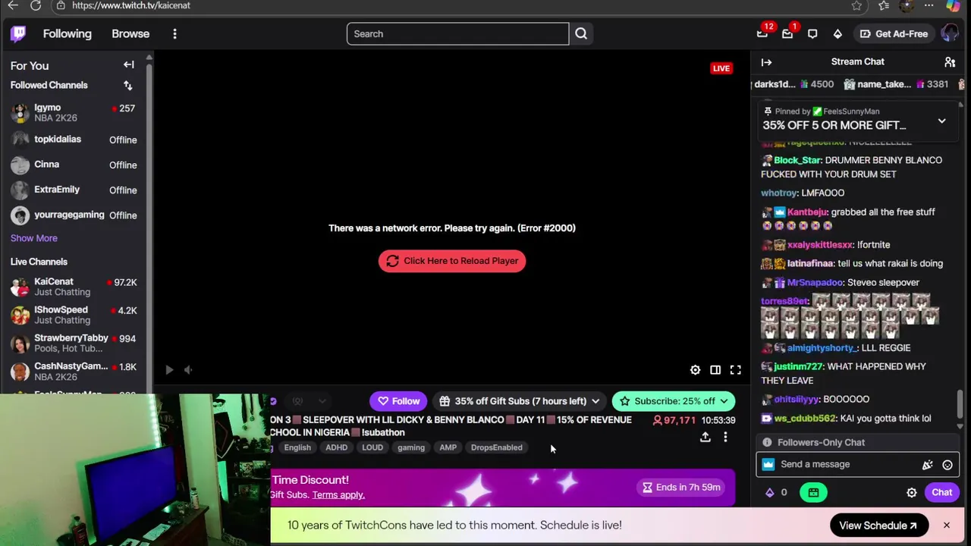Click the Get Ad-Free button
The image size is (971, 546).
tap(894, 33)
